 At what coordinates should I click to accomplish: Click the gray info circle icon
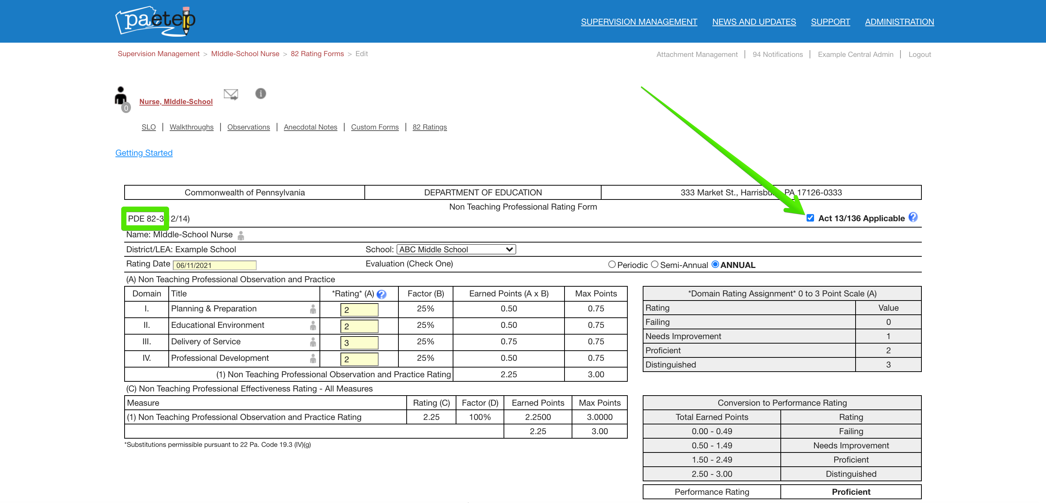tap(260, 94)
